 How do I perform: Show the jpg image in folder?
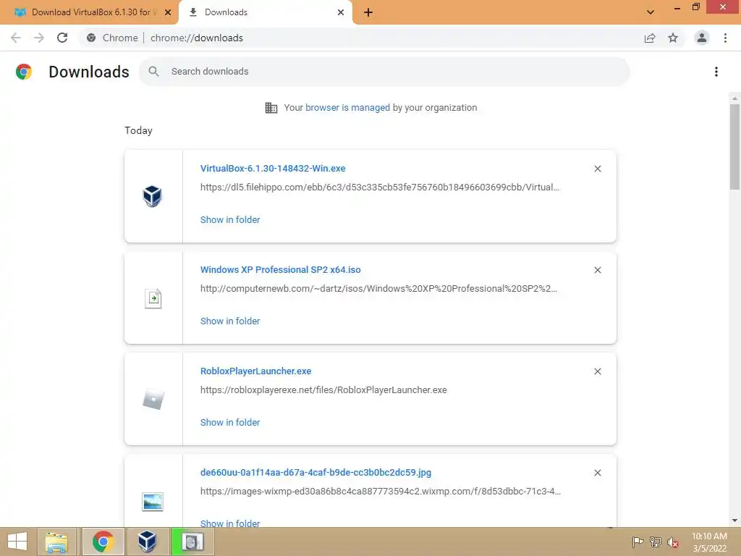[230, 523]
